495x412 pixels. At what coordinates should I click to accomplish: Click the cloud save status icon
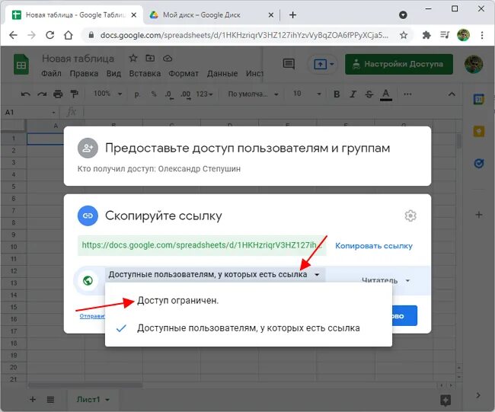coord(168,58)
